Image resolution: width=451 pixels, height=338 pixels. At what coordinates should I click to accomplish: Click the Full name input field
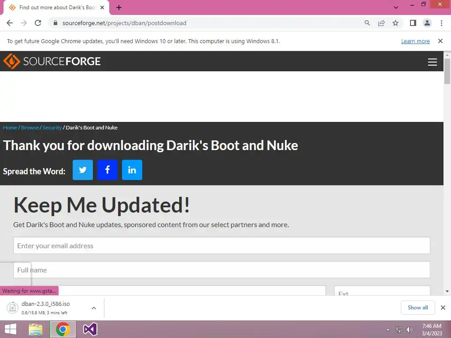(222, 270)
